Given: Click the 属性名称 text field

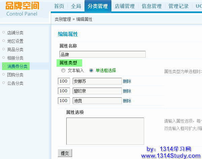Looking at the screenshot, I should [102, 54].
